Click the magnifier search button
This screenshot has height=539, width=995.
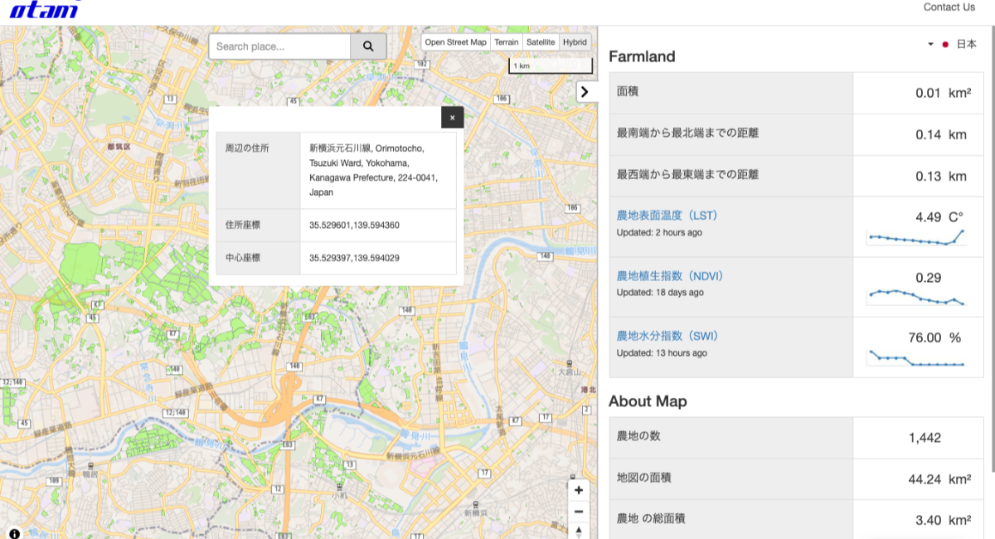[x=368, y=46]
